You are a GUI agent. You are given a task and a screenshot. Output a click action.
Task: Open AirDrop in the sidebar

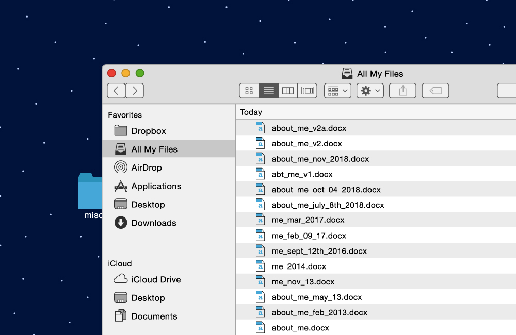[x=169, y=167]
